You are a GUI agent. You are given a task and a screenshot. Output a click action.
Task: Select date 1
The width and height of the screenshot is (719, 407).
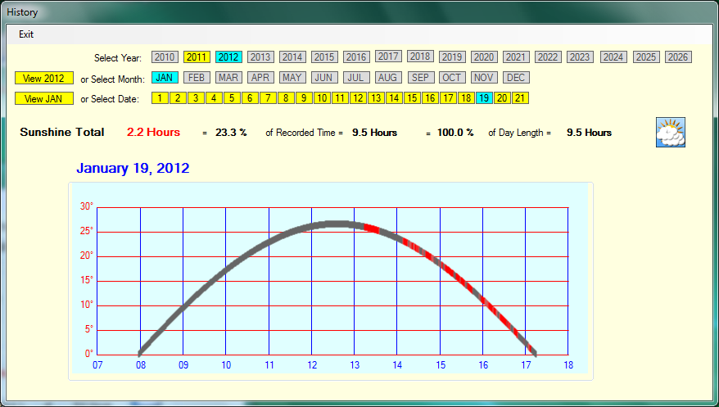(160, 98)
